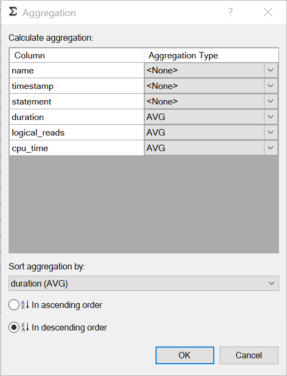This screenshot has width=287, height=376.
Task: Click the question mark help icon
Action: (x=230, y=12)
